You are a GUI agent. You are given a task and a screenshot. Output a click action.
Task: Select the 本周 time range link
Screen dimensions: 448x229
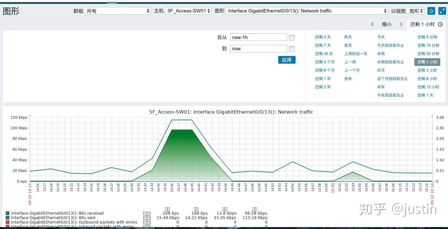tap(381, 54)
